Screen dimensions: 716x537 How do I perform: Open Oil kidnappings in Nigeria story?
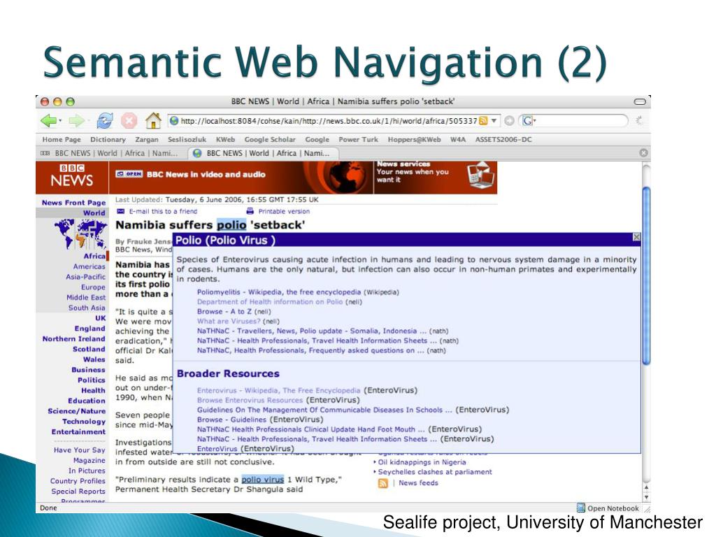click(x=422, y=462)
